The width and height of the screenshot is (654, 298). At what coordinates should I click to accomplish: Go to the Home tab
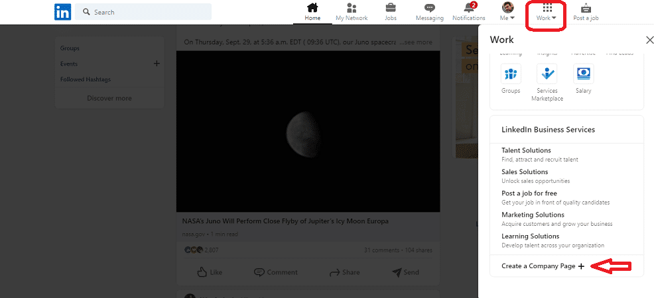tap(312, 12)
